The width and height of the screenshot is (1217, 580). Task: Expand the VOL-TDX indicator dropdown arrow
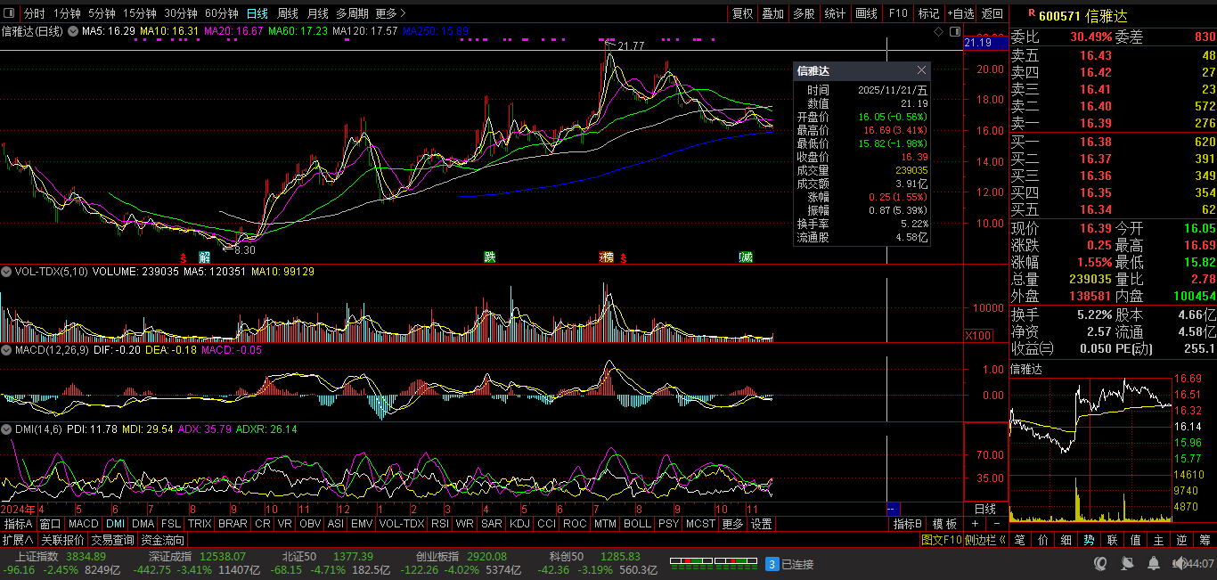pyautogui.click(x=7, y=271)
